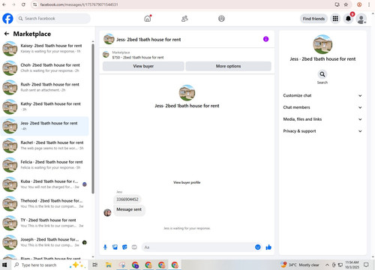Click the Search icon in the chat info panel
The width and height of the screenshot is (375, 270).
coord(322,74)
